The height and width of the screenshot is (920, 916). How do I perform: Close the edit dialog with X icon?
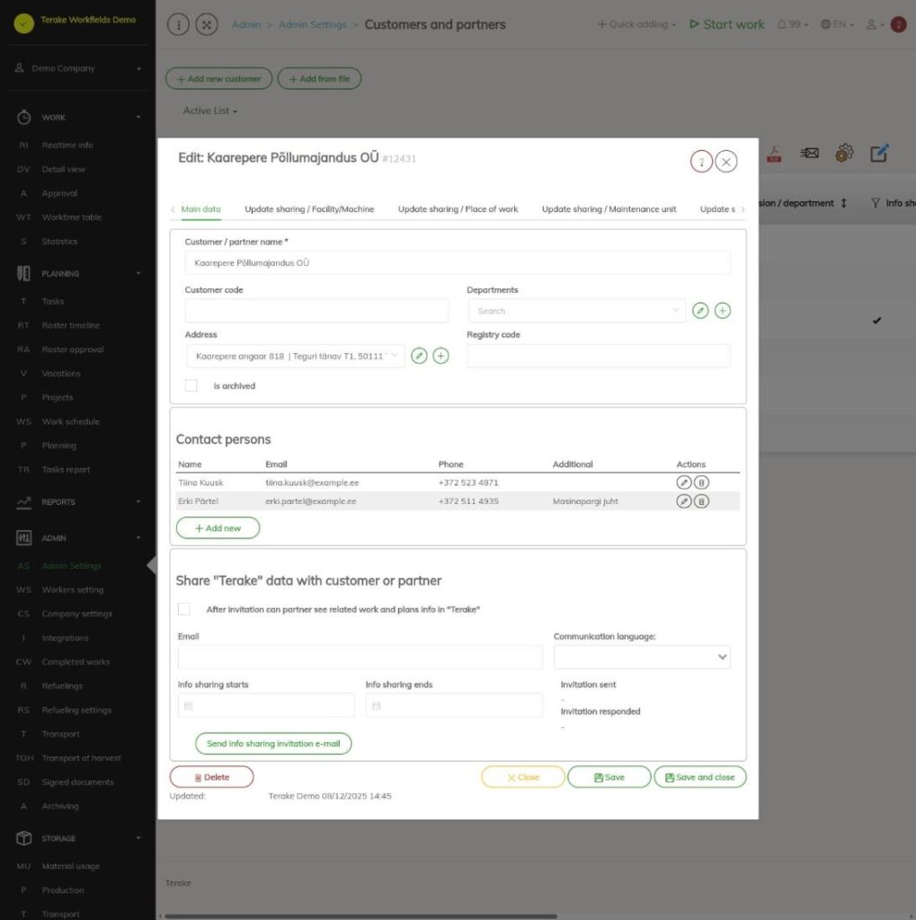pos(726,162)
